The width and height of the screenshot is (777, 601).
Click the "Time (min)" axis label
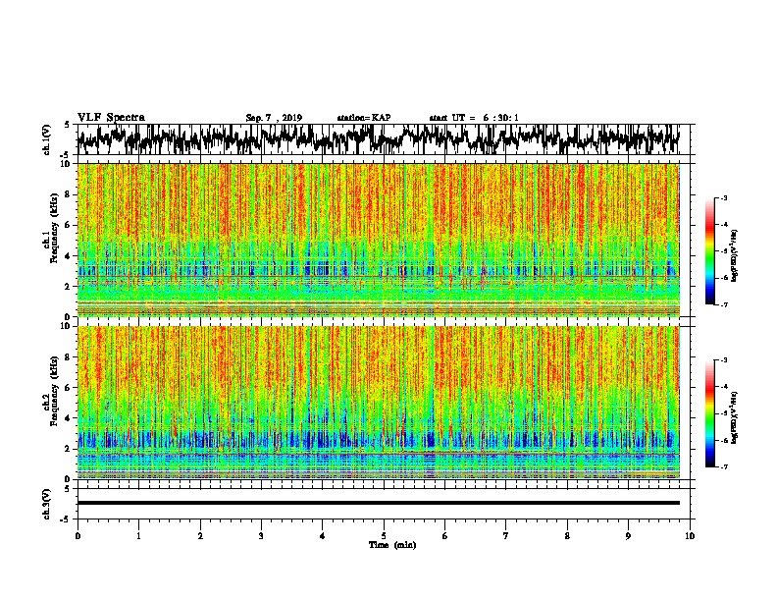392,545
